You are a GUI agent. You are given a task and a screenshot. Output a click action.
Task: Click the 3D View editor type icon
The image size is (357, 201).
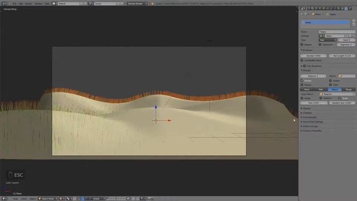pos(4,199)
